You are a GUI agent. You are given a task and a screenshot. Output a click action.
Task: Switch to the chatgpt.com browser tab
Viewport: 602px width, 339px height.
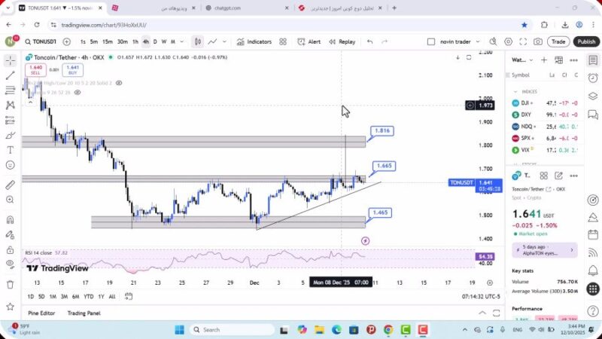227,8
